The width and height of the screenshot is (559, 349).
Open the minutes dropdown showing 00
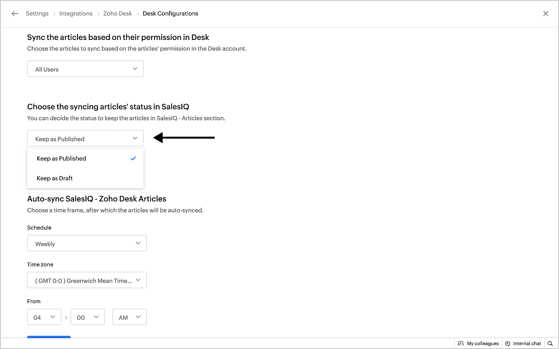point(88,317)
